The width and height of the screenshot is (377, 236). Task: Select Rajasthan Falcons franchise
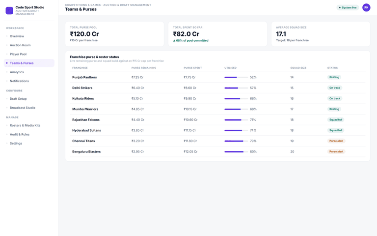pos(86,119)
